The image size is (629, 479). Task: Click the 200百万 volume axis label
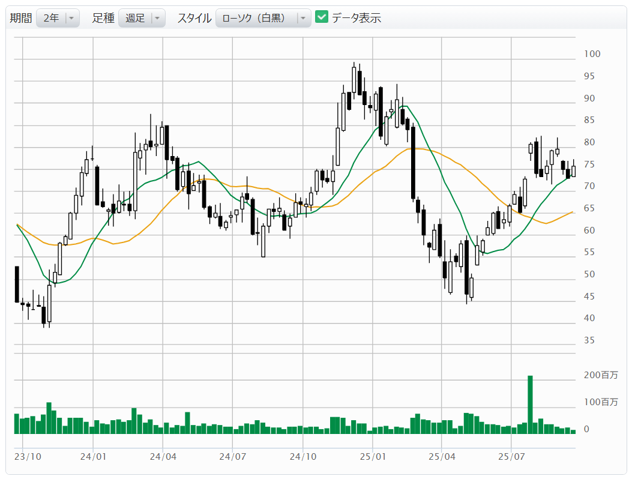click(x=600, y=375)
